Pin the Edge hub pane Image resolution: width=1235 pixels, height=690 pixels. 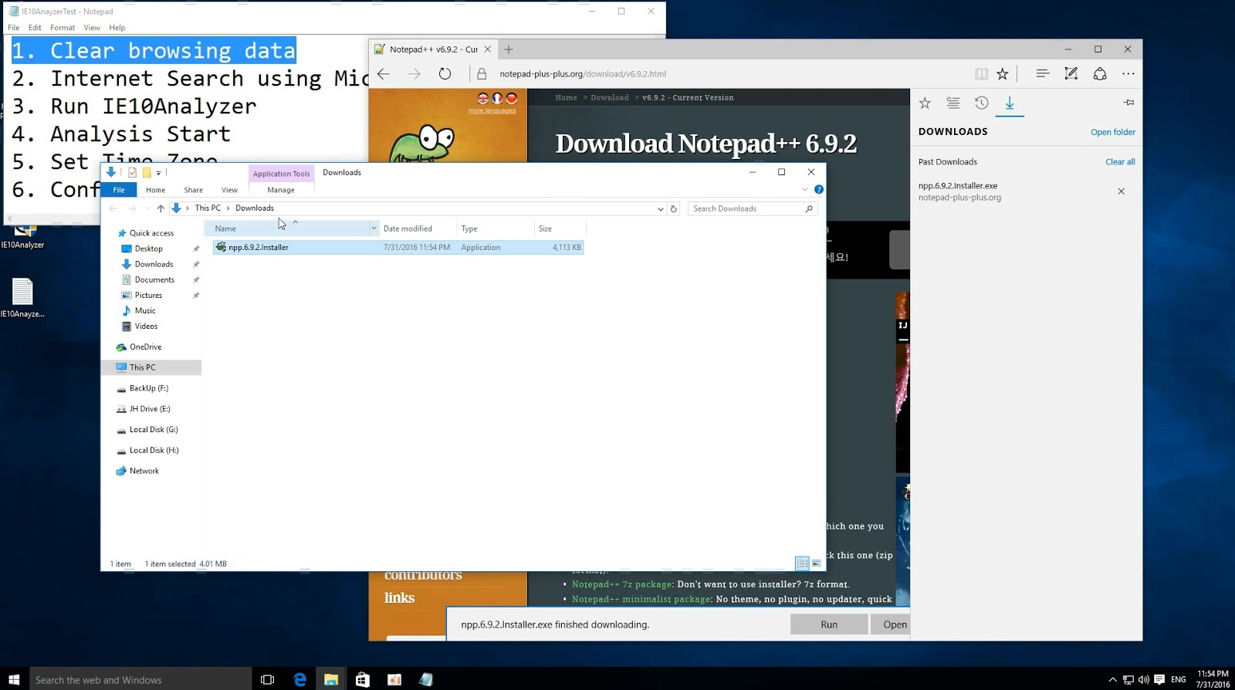click(x=1128, y=103)
